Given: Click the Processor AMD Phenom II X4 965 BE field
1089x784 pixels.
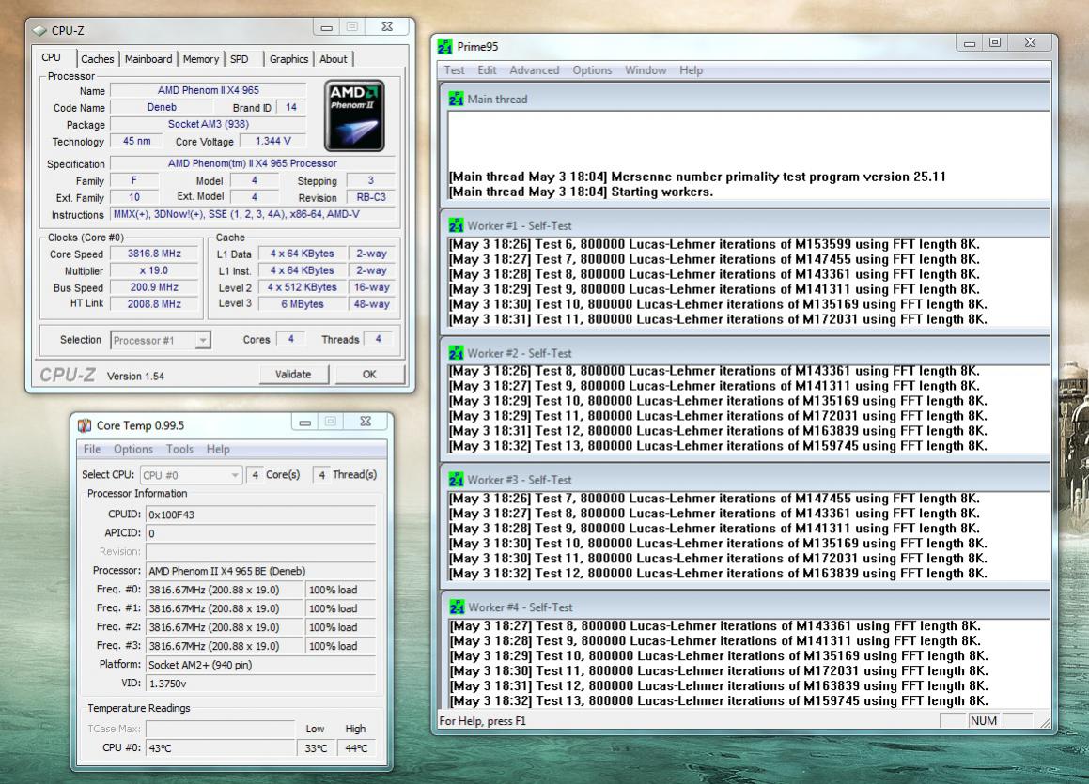Looking at the screenshot, I should coord(260,571).
